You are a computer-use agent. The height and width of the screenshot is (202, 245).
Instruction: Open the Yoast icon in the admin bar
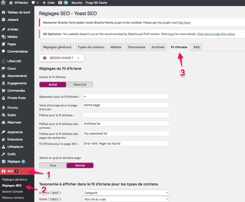[60, 3]
